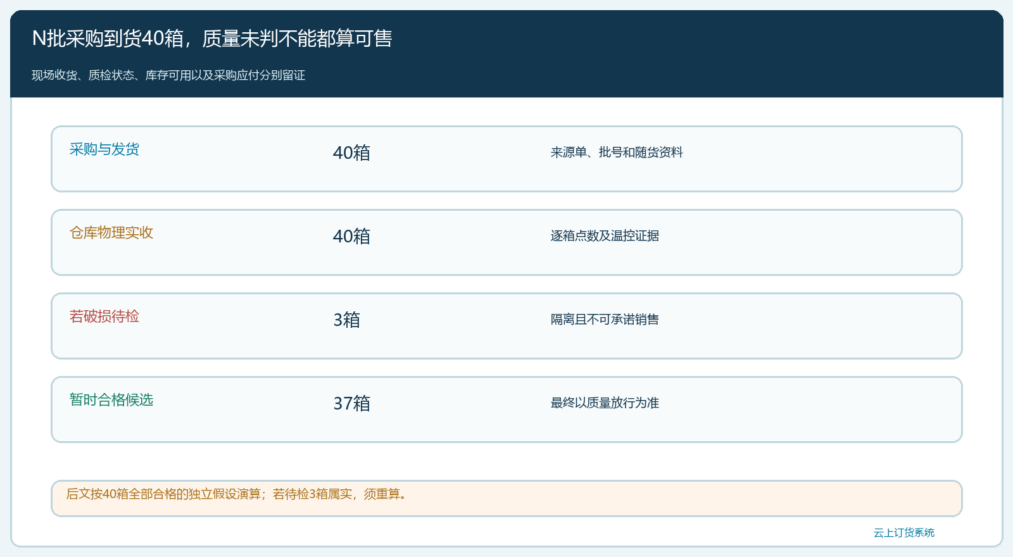Click the note "隔离且不可承诺销售"
Screen dimensions: 1013x557
tap(605, 320)
